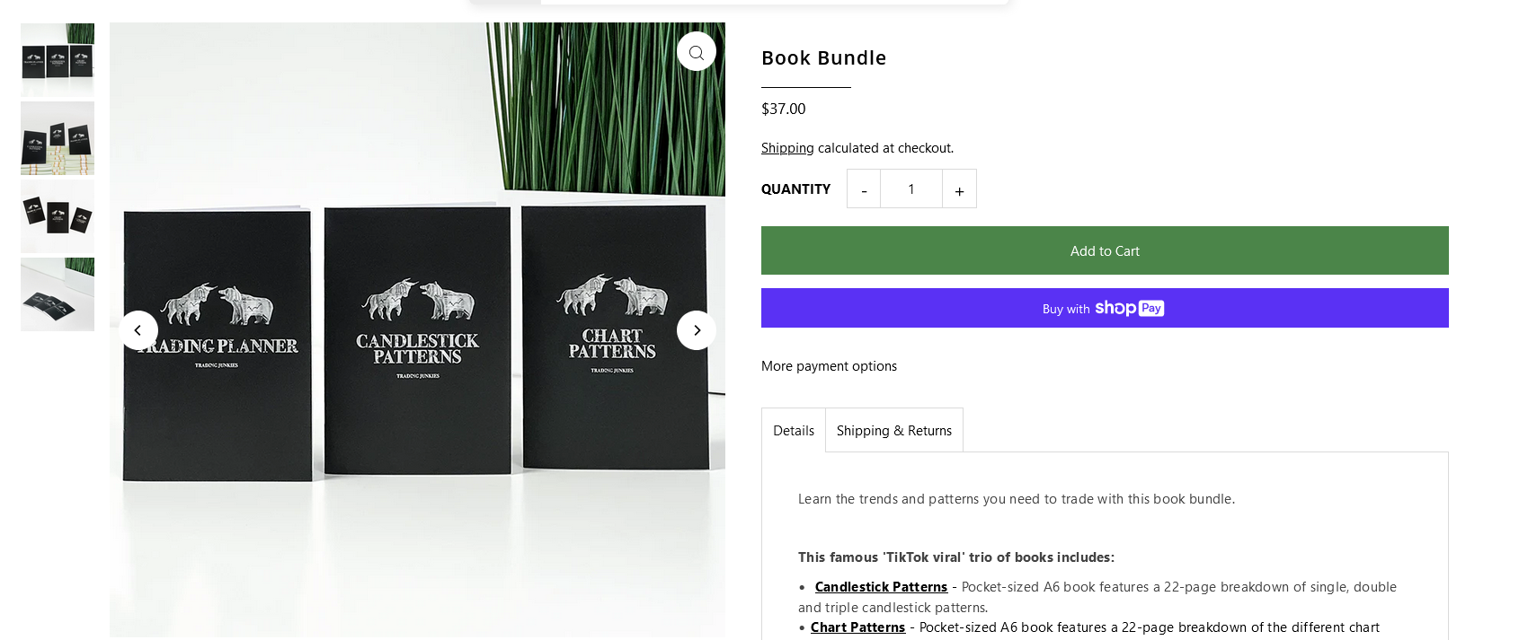Open More payment options
The image size is (1519, 640).
click(x=829, y=366)
